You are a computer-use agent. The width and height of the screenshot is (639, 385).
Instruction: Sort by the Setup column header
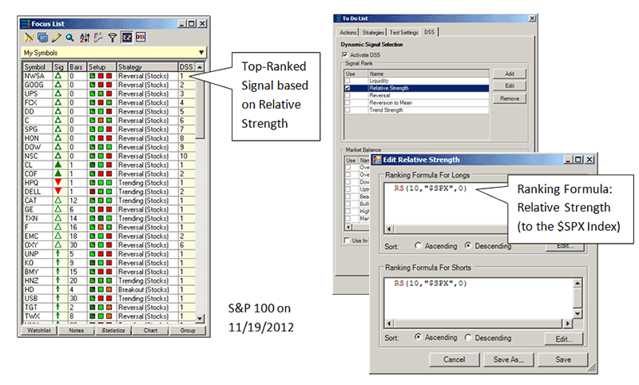(x=102, y=67)
